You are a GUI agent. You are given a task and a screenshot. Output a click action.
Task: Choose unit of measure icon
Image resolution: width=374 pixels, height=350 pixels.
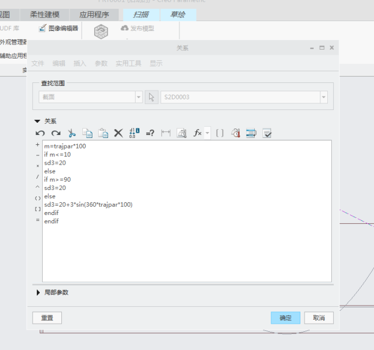coord(236,133)
